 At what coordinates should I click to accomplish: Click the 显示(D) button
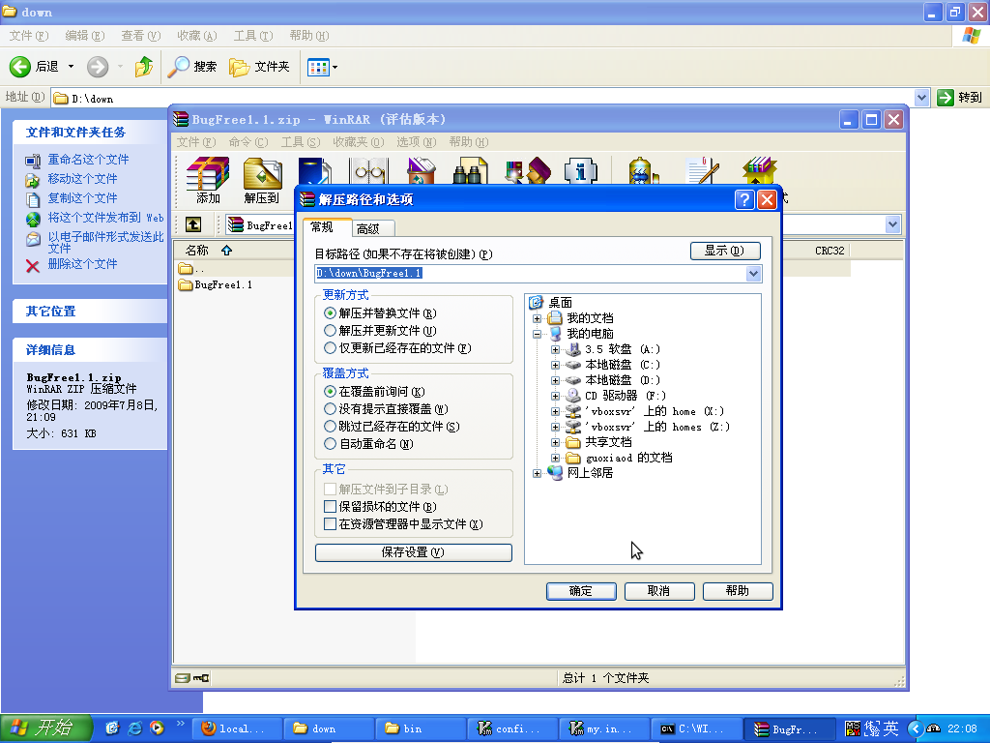[x=725, y=251]
